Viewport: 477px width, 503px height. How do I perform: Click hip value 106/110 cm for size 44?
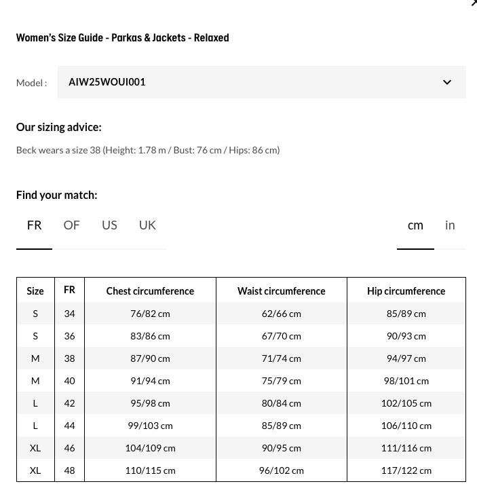tap(406, 426)
